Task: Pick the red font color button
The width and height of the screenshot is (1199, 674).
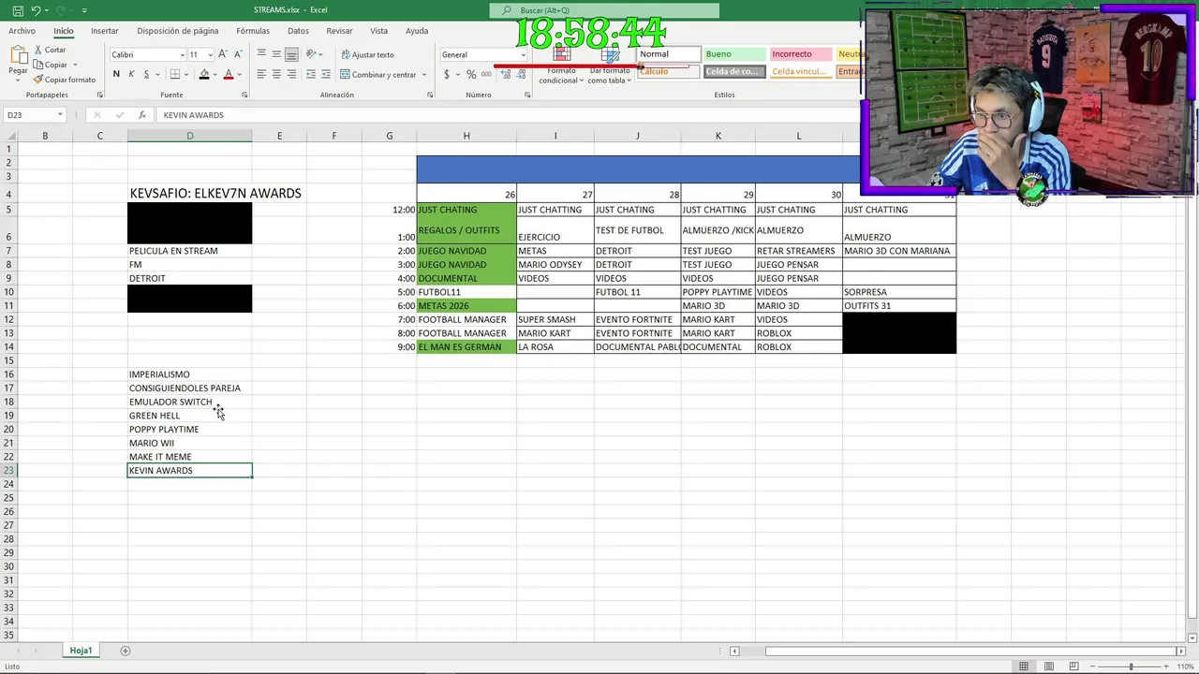Action: coord(228,74)
